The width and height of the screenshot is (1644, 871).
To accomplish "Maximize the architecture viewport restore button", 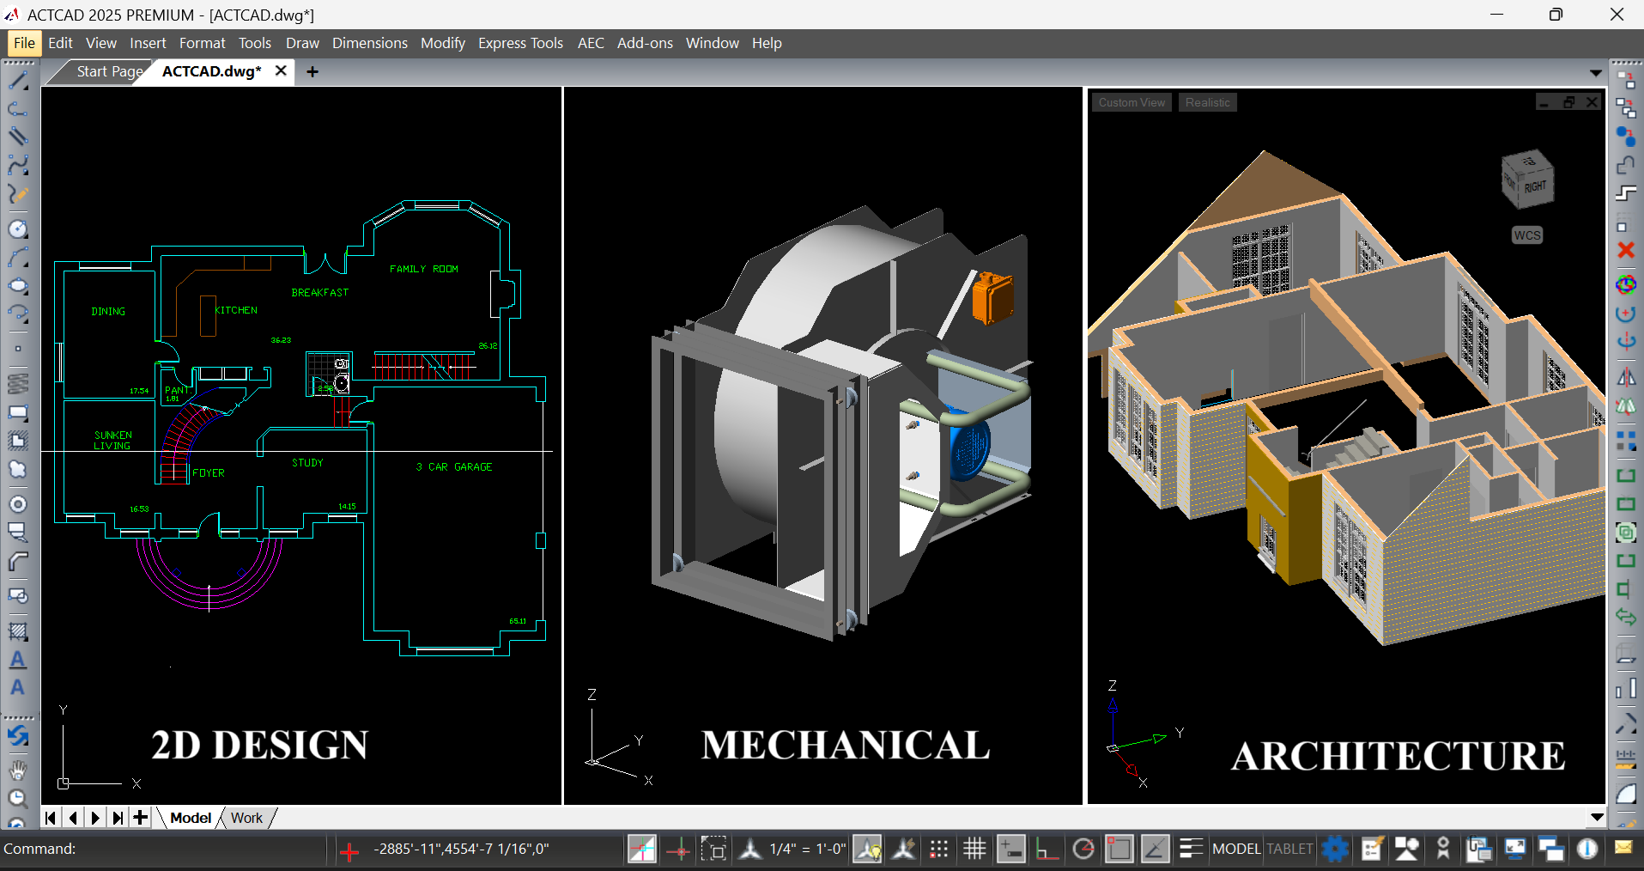I will tap(1568, 102).
